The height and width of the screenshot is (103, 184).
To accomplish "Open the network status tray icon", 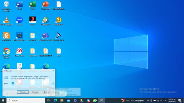I will (158, 100).
